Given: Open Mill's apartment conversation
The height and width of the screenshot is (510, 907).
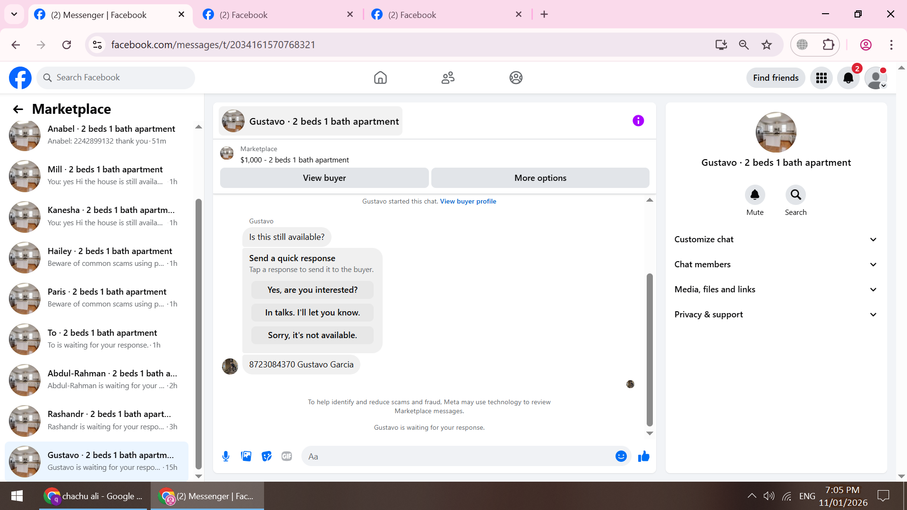Looking at the screenshot, I should [96, 176].
